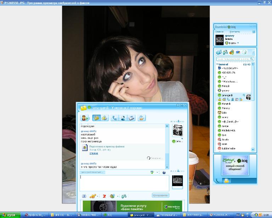Click the greeting card icon in contact list toolbar

[x=232, y=52]
